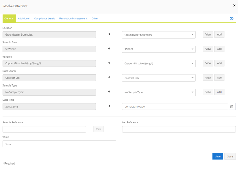
Task: Open the history clock icon
Action: [231, 18]
